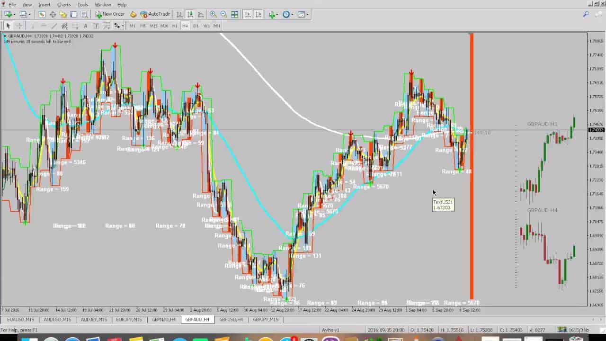The image size is (606, 341).
Task: Click the 'V: 8277' status bar value
Action: (536, 330)
